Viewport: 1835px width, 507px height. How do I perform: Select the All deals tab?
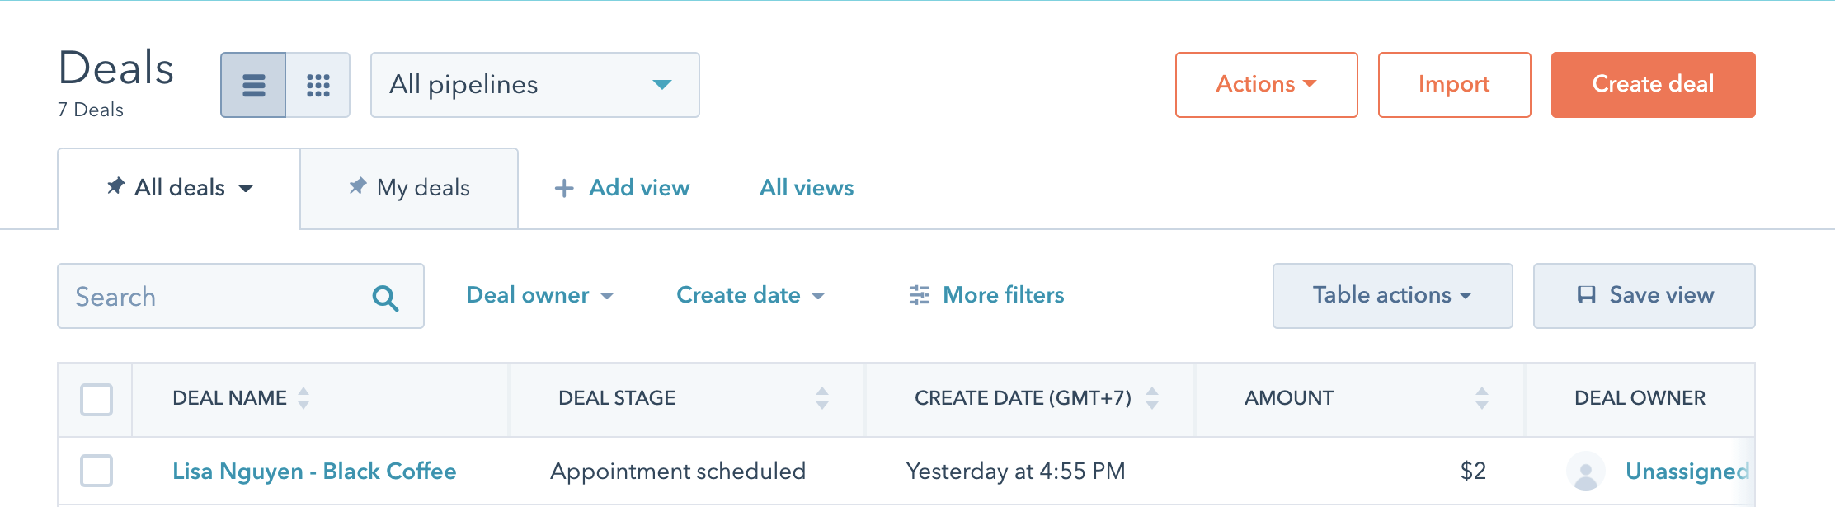click(x=179, y=188)
